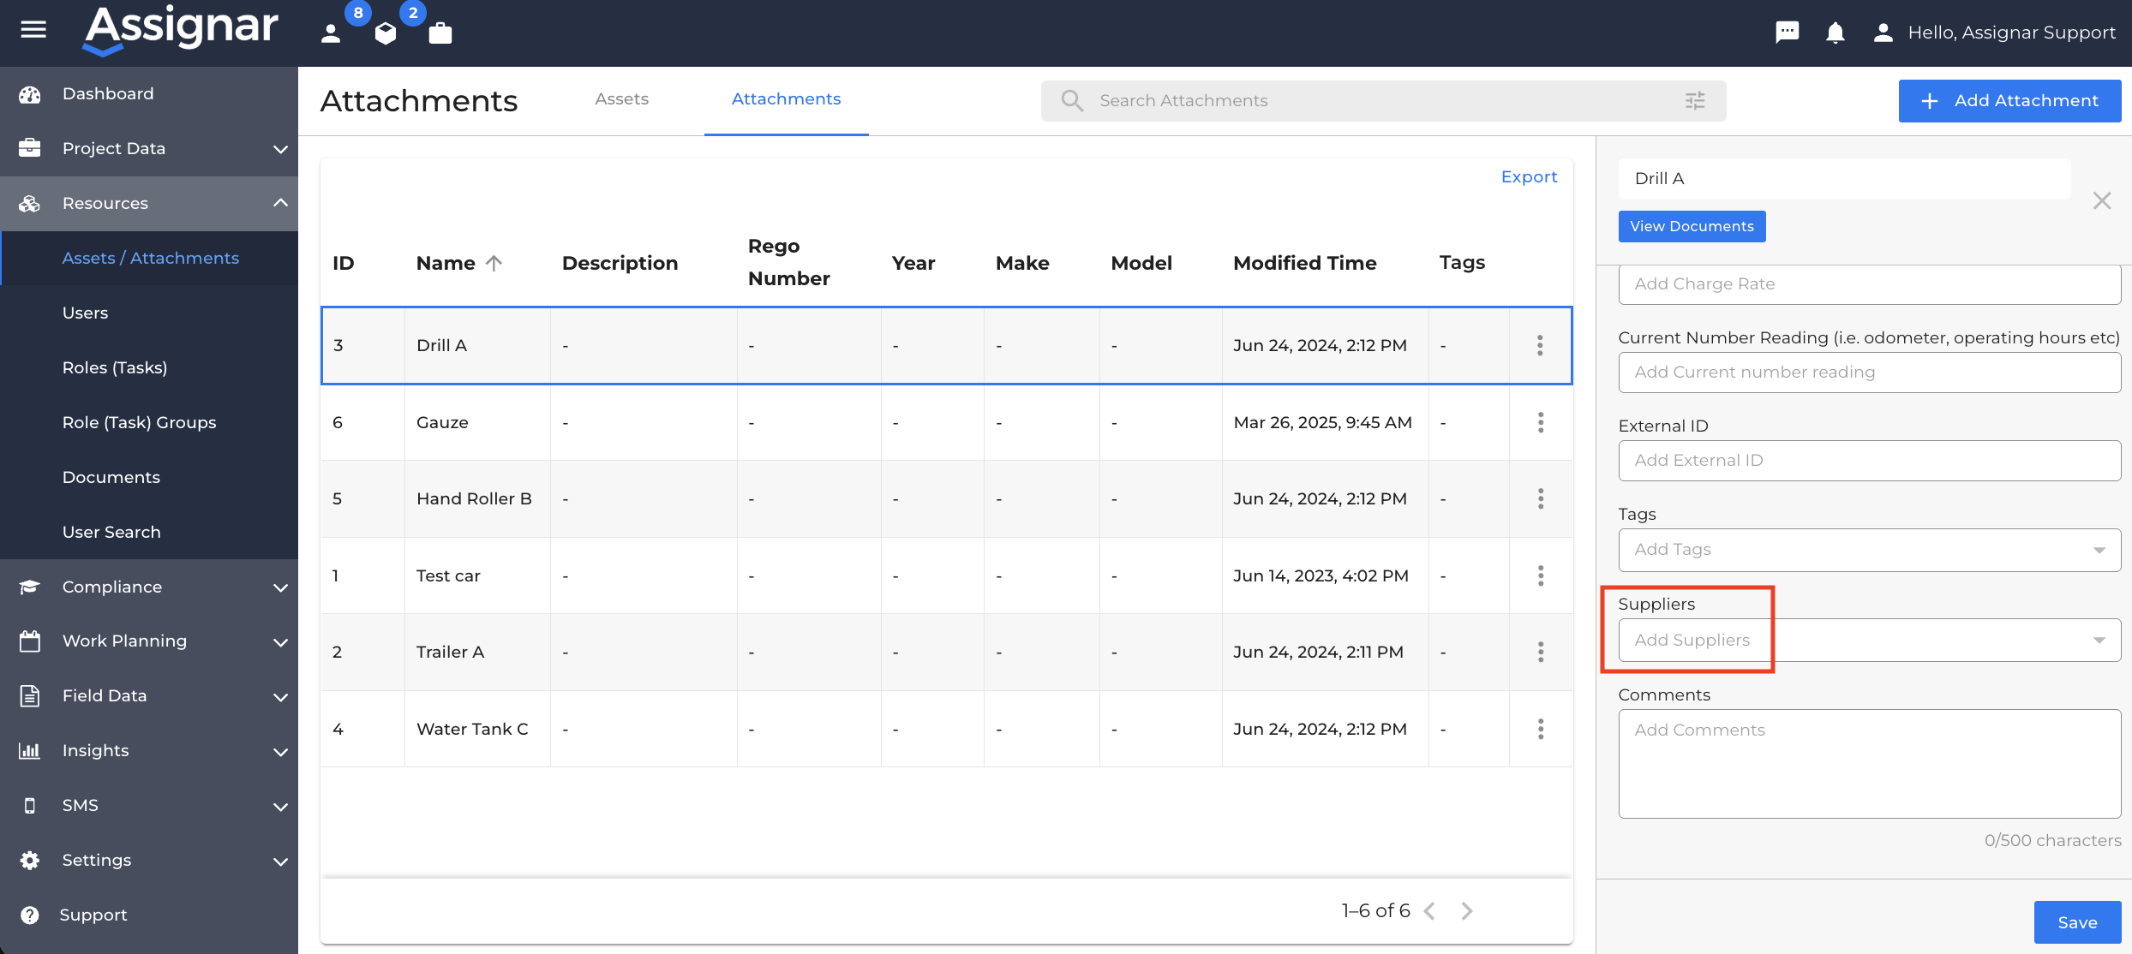
Task: Select the Test car row name
Action: [448, 575]
